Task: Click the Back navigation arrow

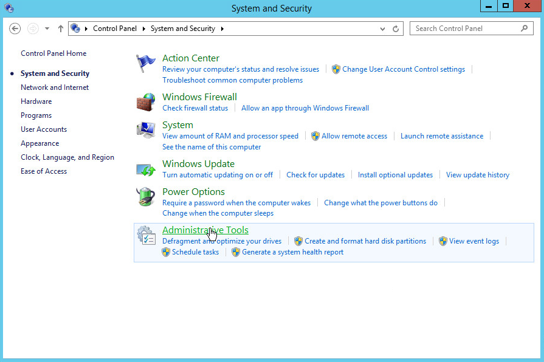Action: tap(15, 29)
